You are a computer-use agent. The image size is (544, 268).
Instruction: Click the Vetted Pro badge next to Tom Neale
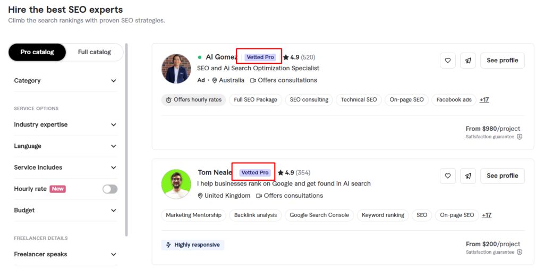point(255,172)
